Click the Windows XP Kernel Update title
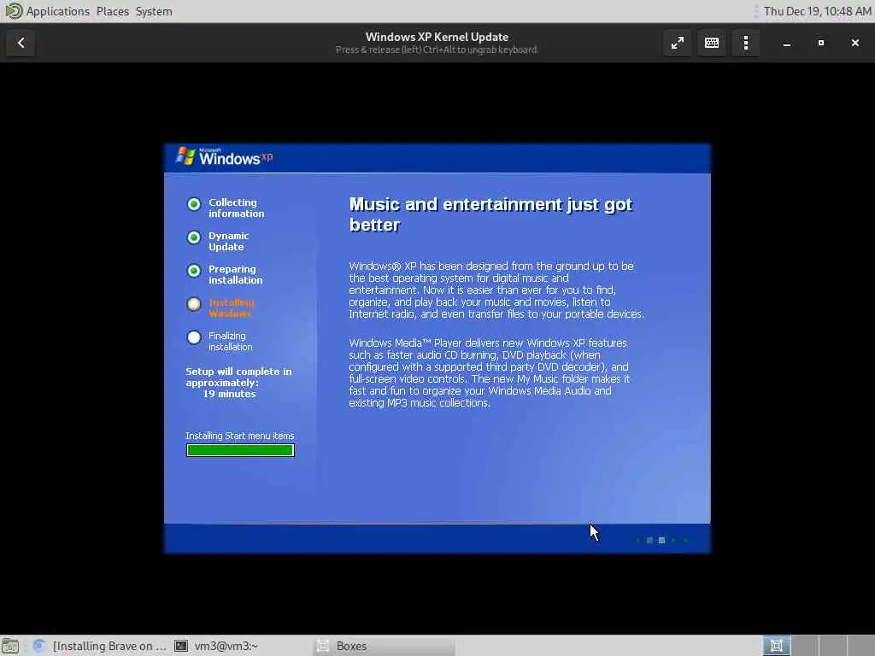The width and height of the screenshot is (875, 656). pyautogui.click(x=437, y=37)
